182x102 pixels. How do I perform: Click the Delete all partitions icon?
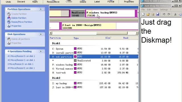coord(9,39)
